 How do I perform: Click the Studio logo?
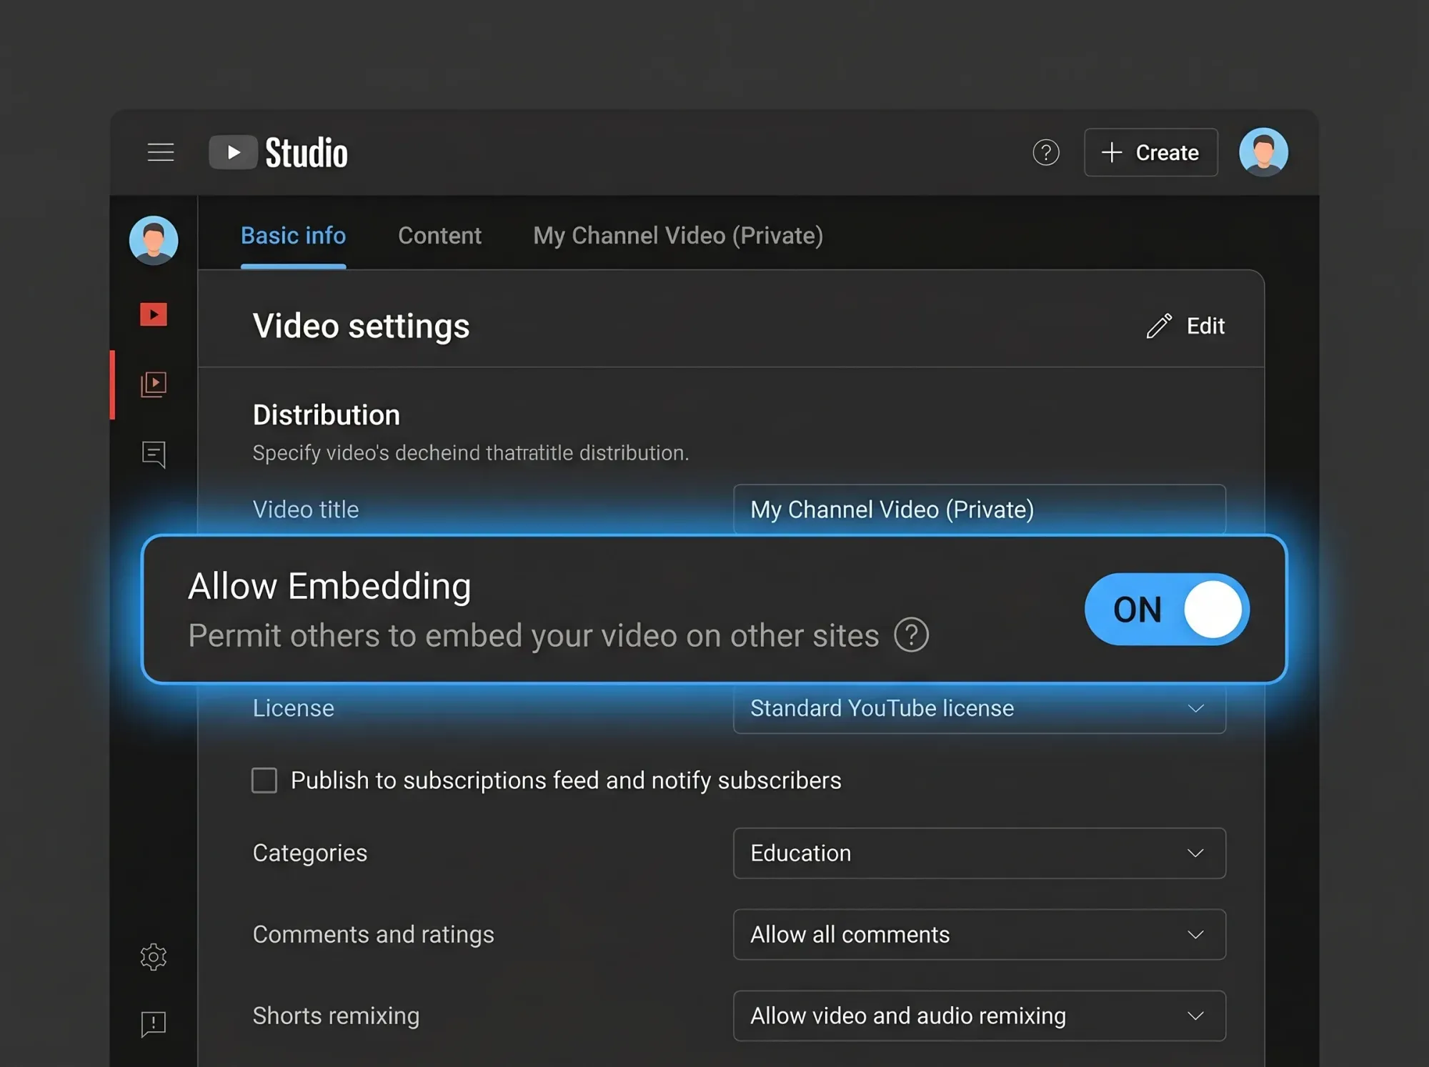(x=279, y=152)
